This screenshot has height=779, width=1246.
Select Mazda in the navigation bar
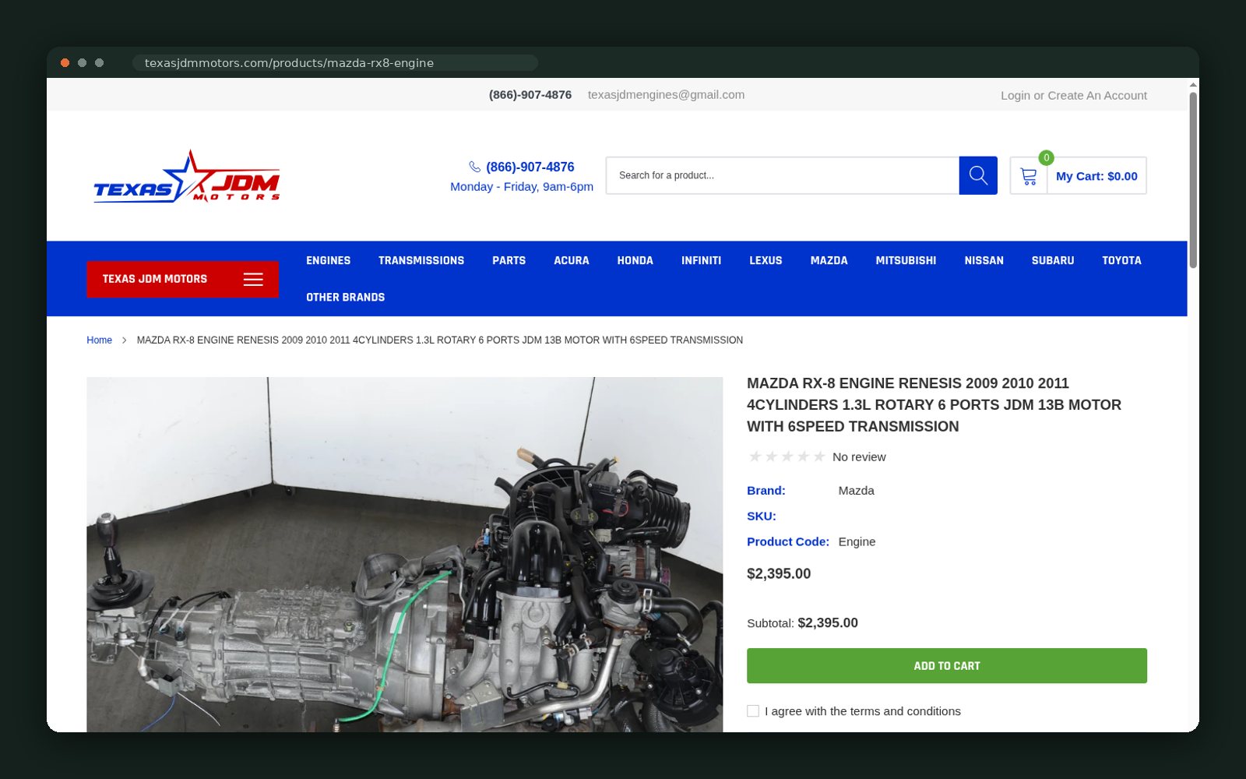coord(829,260)
